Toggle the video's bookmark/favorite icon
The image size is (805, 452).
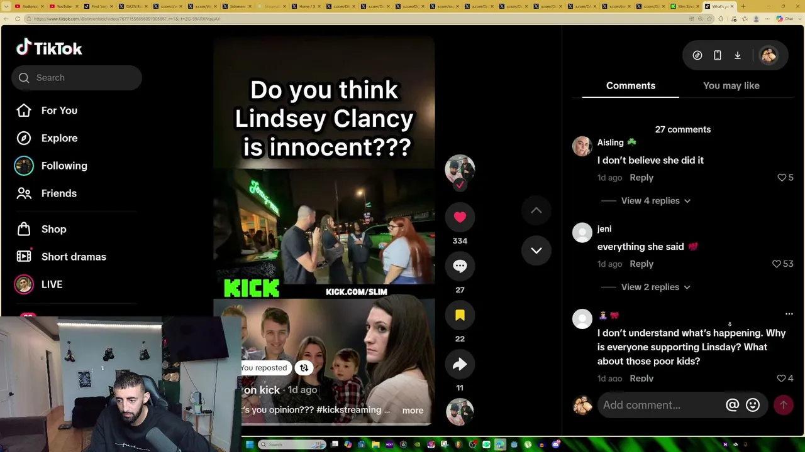(460, 315)
